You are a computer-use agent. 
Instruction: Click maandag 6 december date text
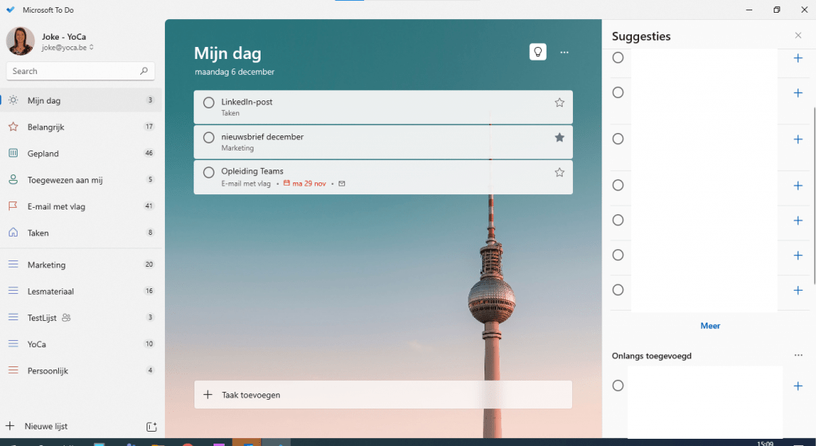tap(235, 72)
